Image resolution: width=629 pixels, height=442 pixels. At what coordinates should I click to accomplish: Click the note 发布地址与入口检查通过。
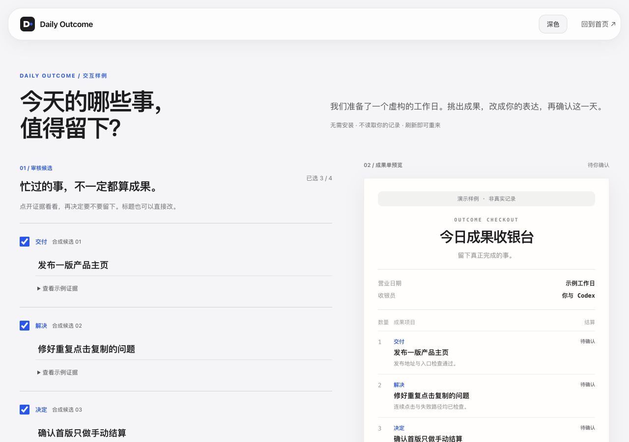426,364
